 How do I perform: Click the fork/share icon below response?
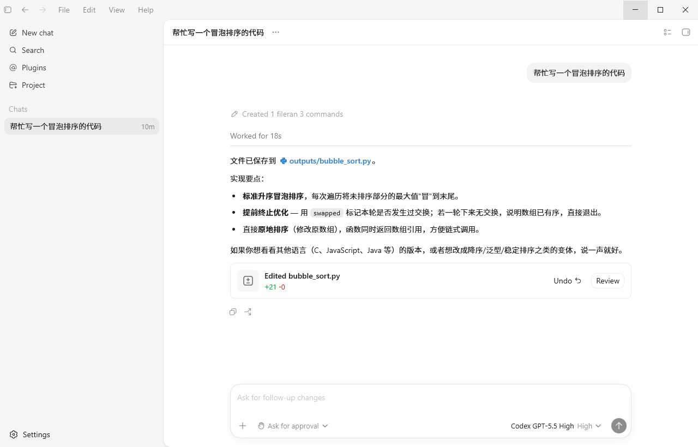pos(248,312)
